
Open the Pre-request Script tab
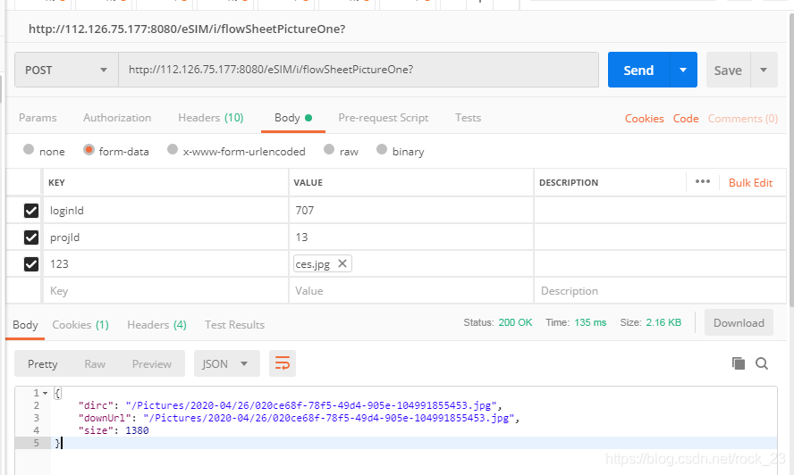pyautogui.click(x=384, y=118)
